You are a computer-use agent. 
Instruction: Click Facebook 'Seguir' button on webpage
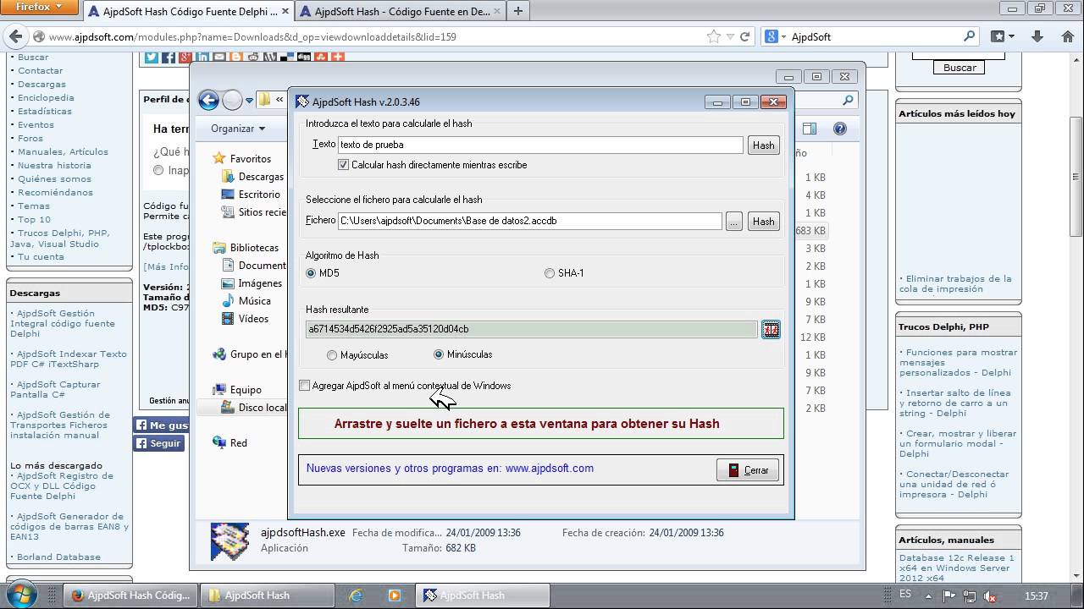click(159, 442)
